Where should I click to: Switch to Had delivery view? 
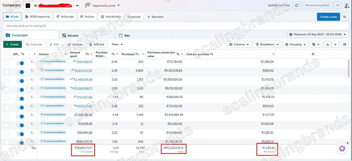(x=111, y=17)
